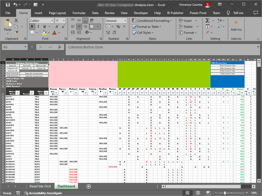Open Find & Select magnifier
Image resolution: width=262 pixels, height=196 pixels.
pyautogui.click(x=219, y=26)
